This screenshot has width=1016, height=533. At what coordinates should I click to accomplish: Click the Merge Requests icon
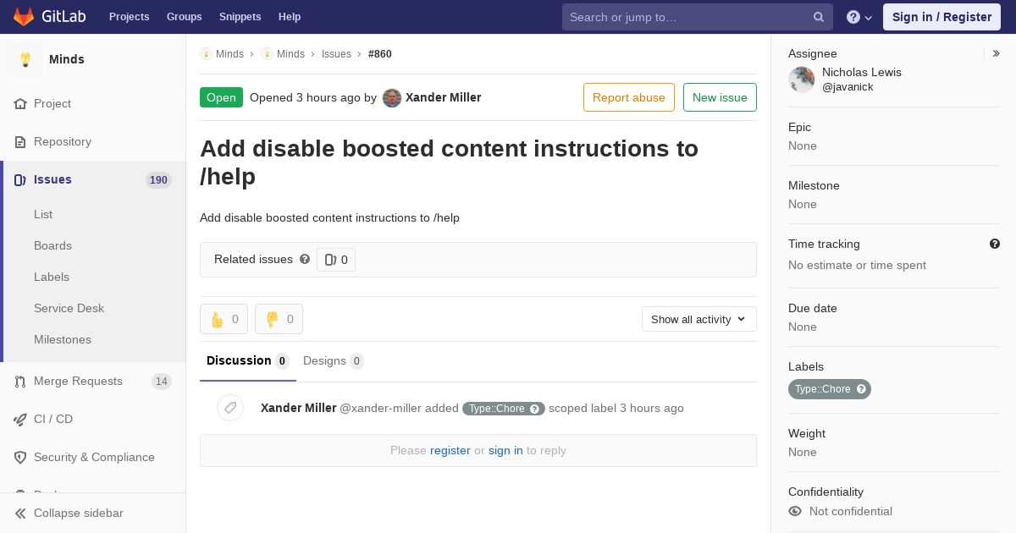pyautogui.click(x=20, y=381)
